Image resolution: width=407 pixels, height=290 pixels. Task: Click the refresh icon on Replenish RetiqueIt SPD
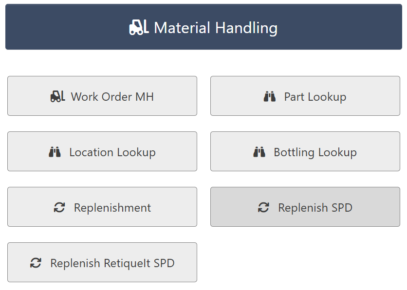coord(35,262)
